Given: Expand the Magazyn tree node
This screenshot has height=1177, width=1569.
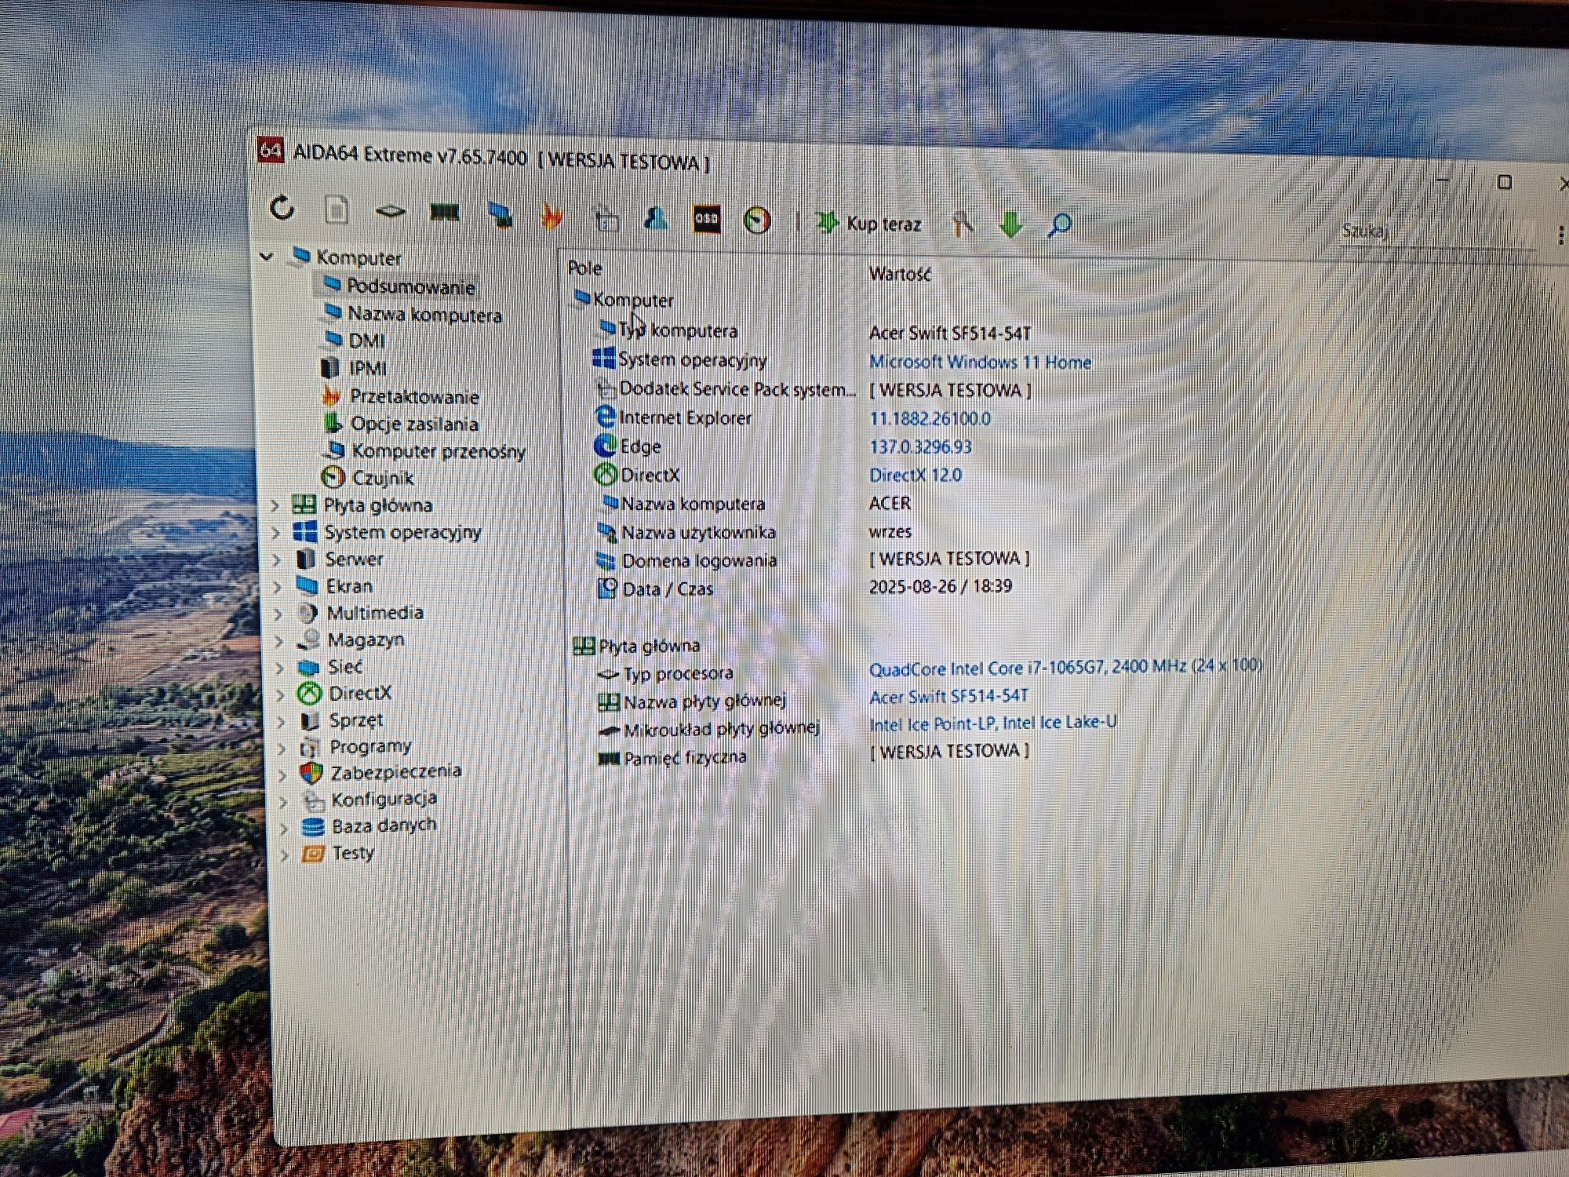Looking at the screenshot, I should (x=279, y=641).
